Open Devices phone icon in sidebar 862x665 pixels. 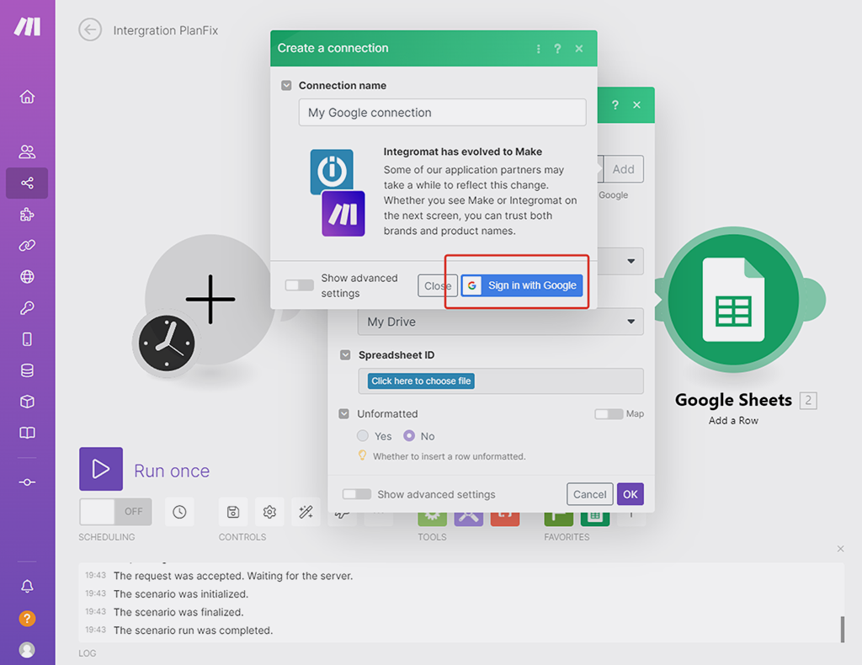pos(27,339)
